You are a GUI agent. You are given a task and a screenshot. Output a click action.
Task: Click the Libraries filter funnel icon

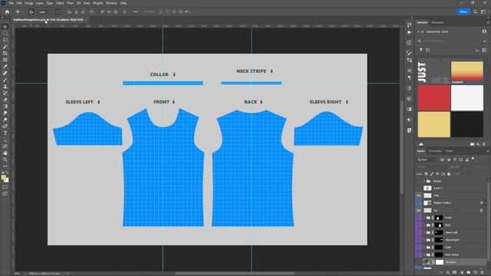pyautogui.click(x=421, y=50)
